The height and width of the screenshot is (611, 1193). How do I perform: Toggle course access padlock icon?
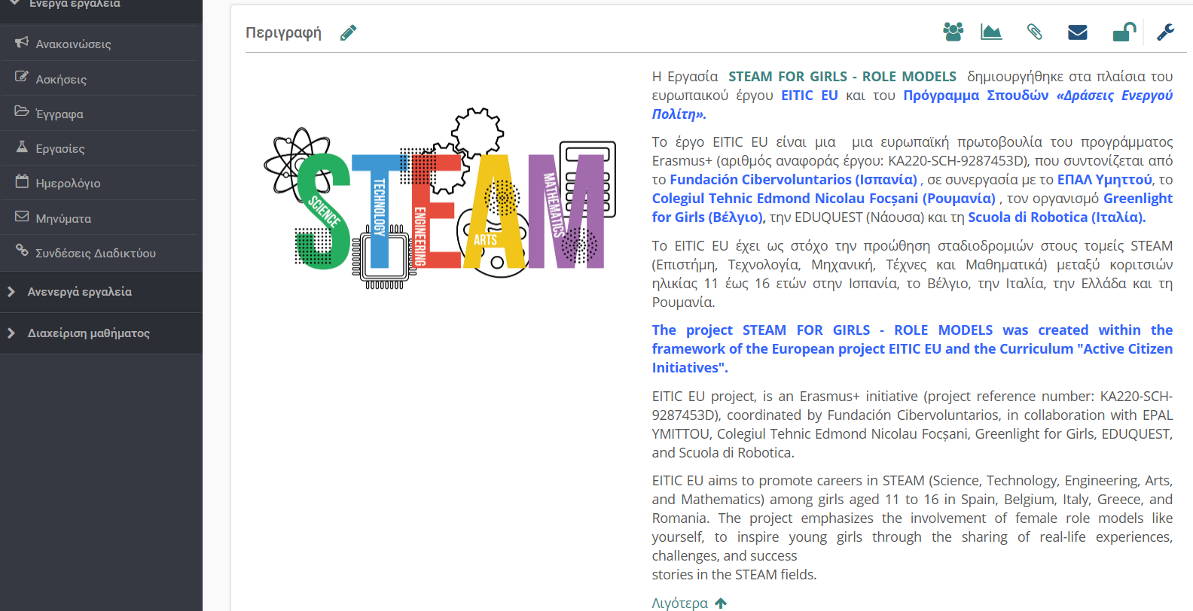point(1124,32)
